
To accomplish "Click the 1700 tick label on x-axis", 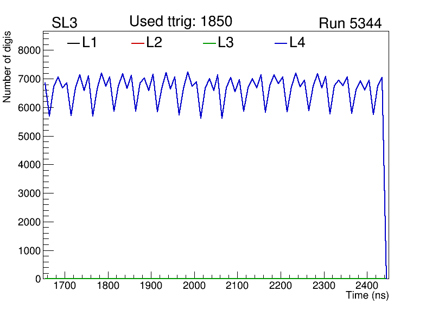I will (x=65, y=286).
